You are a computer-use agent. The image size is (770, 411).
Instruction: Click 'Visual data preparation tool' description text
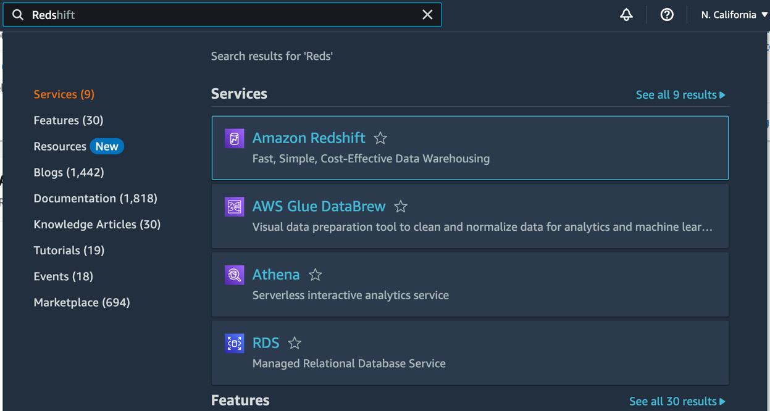(482, 227)
